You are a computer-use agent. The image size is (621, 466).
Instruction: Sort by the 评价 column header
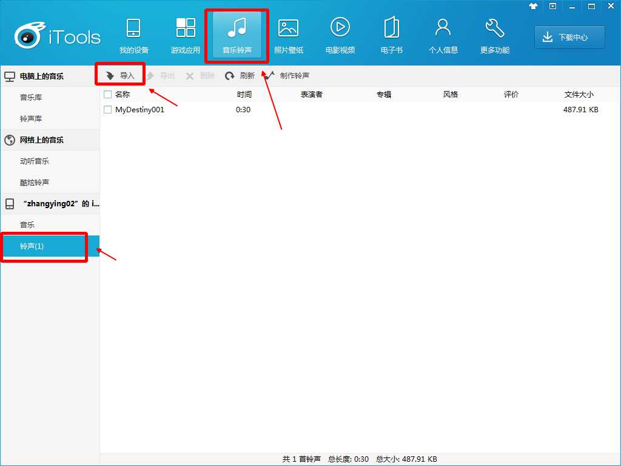[511, 94]
